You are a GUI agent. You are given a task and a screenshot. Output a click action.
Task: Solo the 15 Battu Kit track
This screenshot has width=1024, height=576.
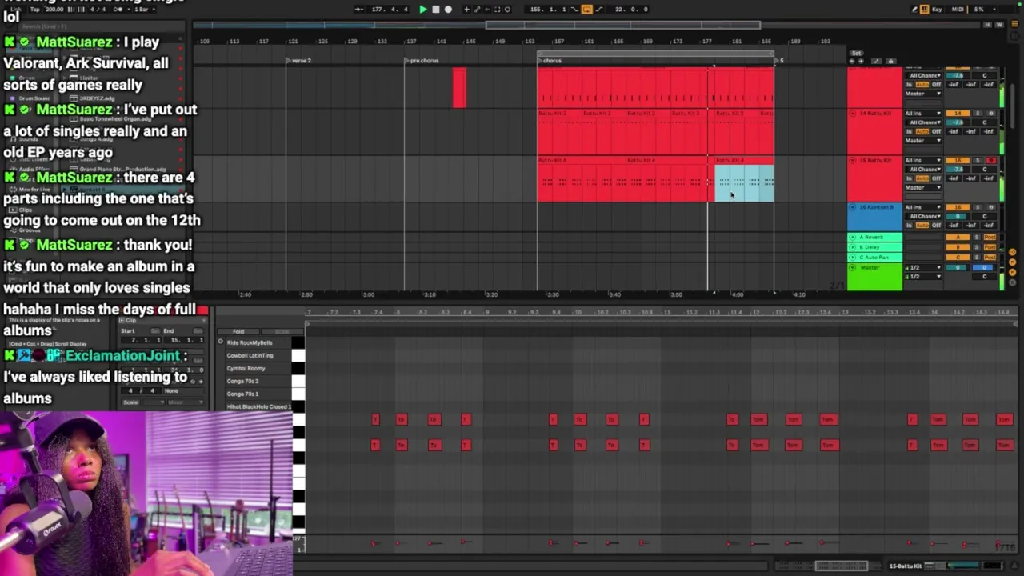(x=976, y=161)
